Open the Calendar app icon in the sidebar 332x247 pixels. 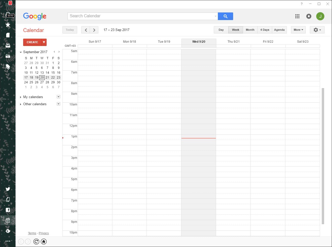8,220
